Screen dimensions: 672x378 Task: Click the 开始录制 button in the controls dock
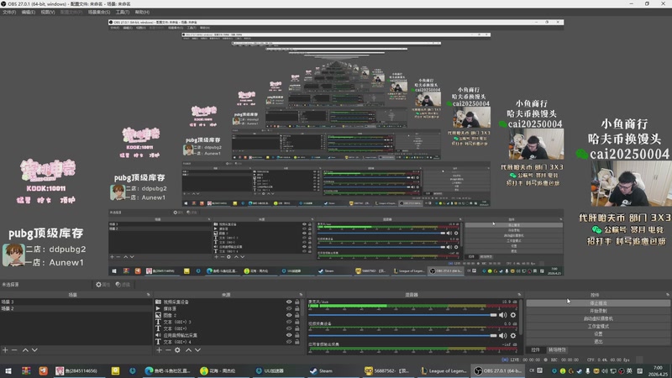(x=598, y=311)
